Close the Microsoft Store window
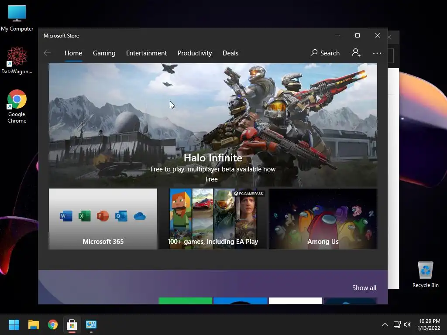 378,35
